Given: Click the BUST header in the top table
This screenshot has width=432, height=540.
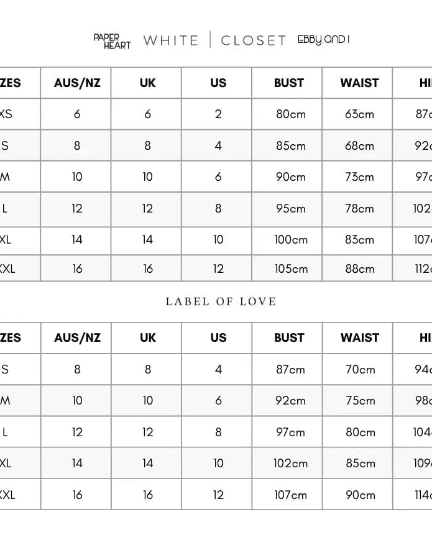Looking at the screenshot, I should click(x=289, y=83).
